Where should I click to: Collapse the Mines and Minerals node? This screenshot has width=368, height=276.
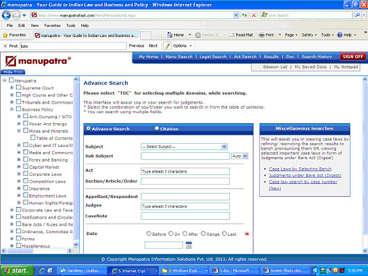point(19,131)
